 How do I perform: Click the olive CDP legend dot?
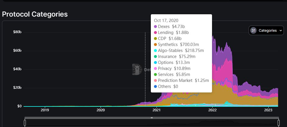(155, 39)
